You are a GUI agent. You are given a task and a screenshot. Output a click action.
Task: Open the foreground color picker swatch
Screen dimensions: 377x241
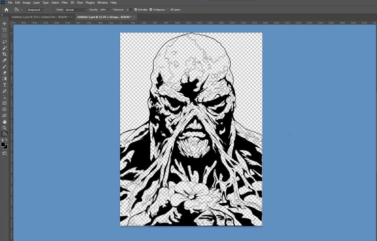2,144
